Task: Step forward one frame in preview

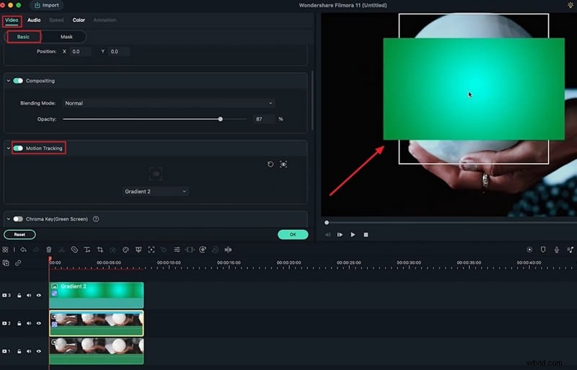Action: coord(340,234)
